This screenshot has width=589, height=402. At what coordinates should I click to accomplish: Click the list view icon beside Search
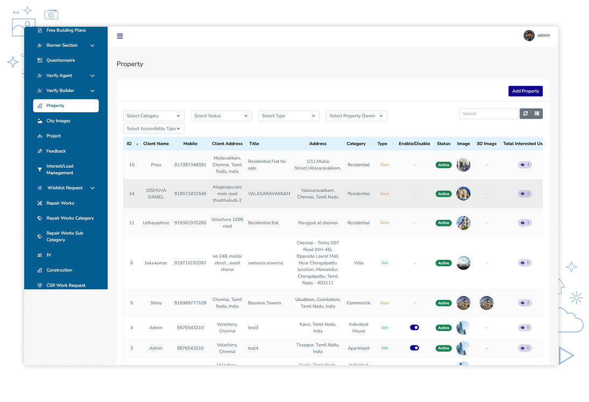tap(537, 113)
